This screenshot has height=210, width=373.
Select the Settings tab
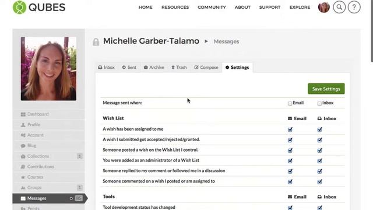[x=237, y=68]
